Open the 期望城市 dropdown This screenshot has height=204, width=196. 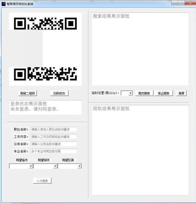[45, 166]
